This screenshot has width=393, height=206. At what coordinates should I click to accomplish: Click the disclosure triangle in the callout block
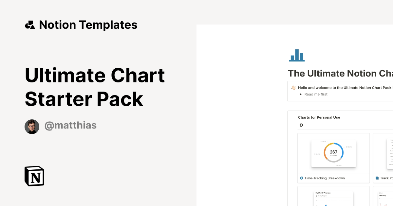tap(300, 94)
